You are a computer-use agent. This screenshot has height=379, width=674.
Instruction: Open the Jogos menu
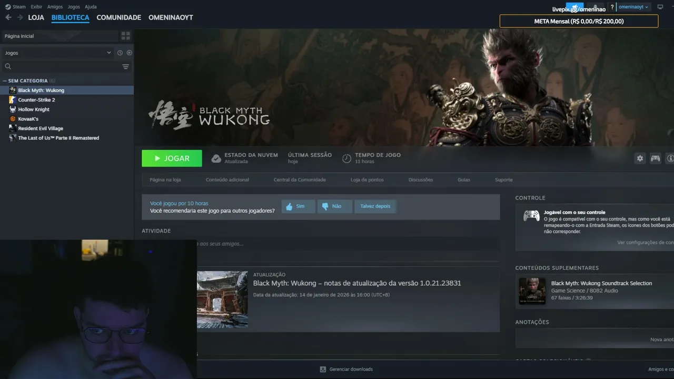(74, 7)
